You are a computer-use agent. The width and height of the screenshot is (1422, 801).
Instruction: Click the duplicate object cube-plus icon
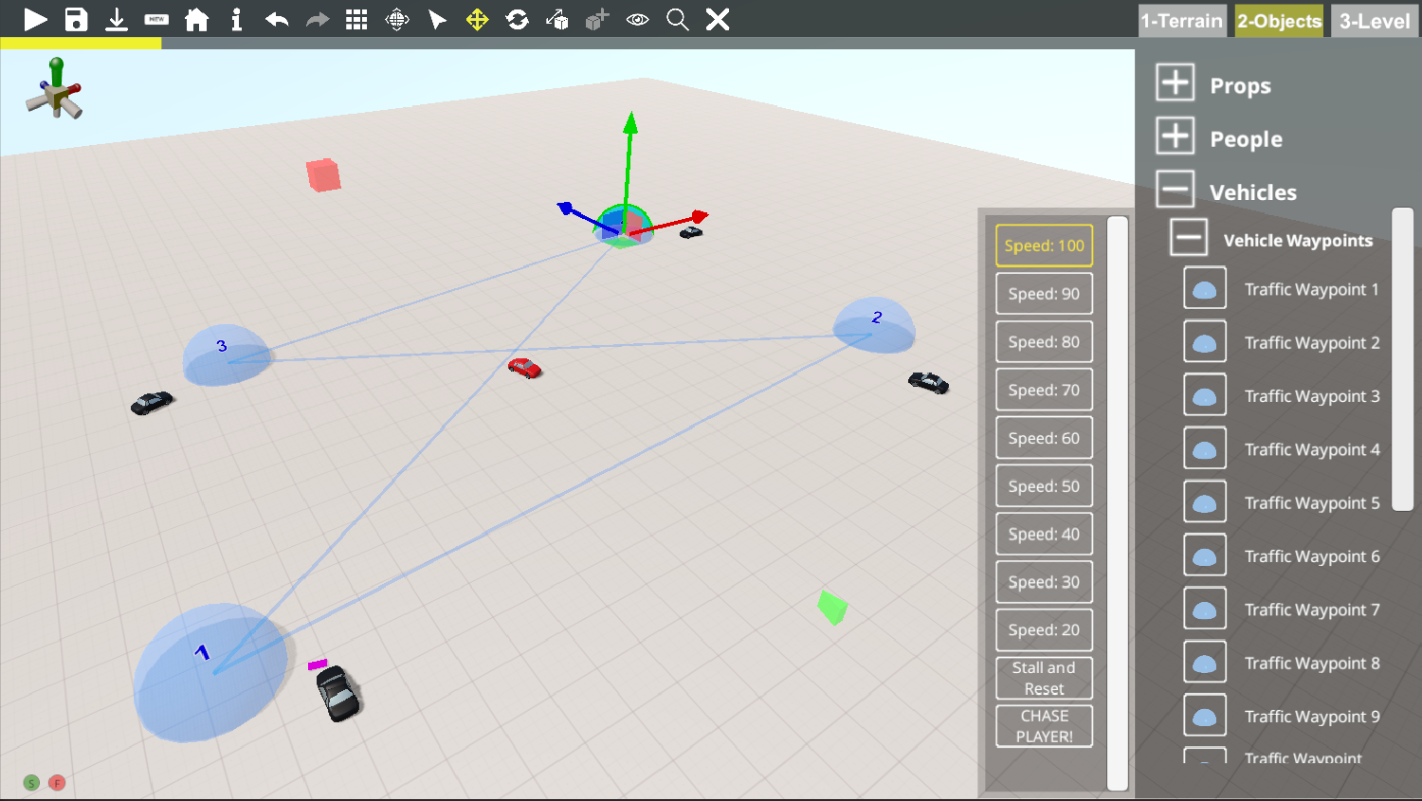pos(597,19)
